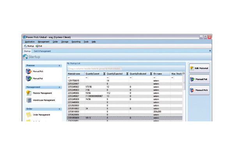Click the sigma icon on QuantityDedicated column
Screen dimensions: 234x156
(151, 74)
